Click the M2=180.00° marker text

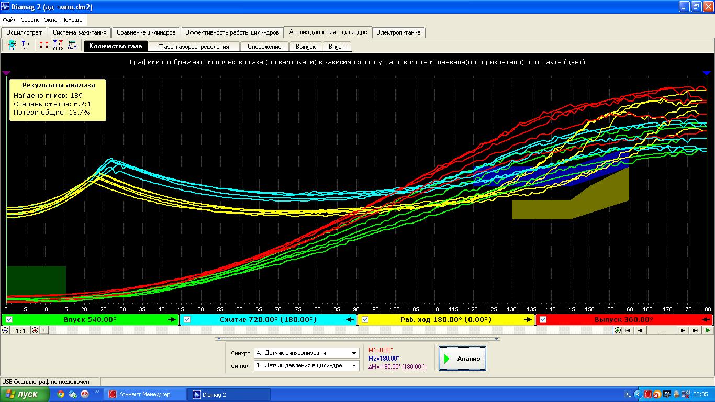(x=384, y=359)
